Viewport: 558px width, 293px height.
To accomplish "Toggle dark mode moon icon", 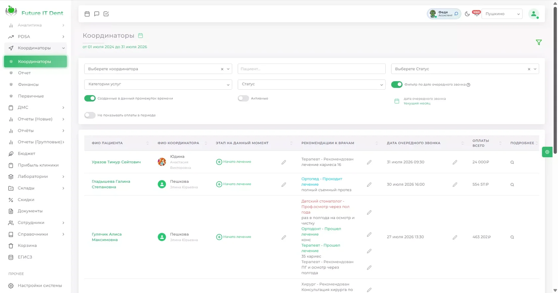I will coord(467,14).
